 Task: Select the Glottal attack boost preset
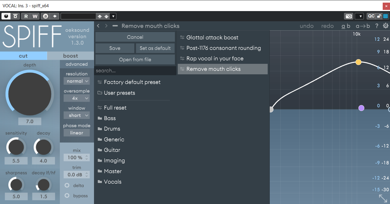pos(212,38)
